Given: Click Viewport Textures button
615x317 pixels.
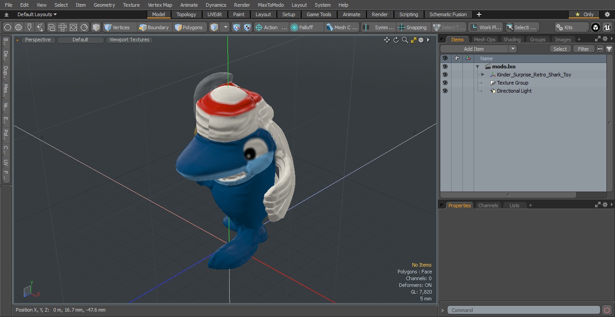Looking at the screenshot, I should coord(129,40).
